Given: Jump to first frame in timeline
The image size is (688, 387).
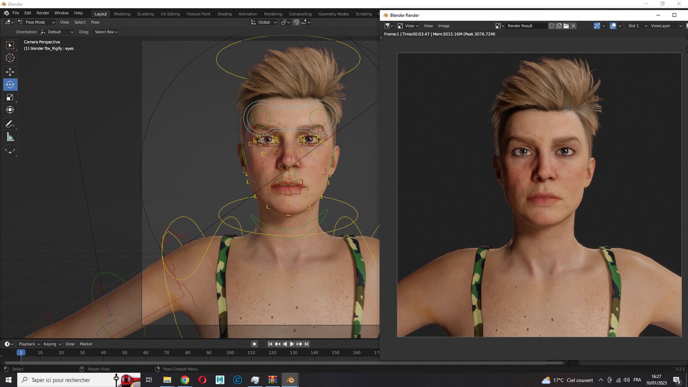Looking at the screenshot, I should (270, 344).
